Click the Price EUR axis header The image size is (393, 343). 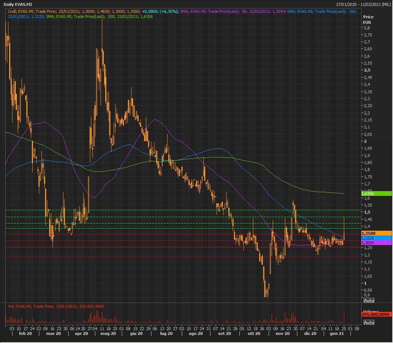368,19
